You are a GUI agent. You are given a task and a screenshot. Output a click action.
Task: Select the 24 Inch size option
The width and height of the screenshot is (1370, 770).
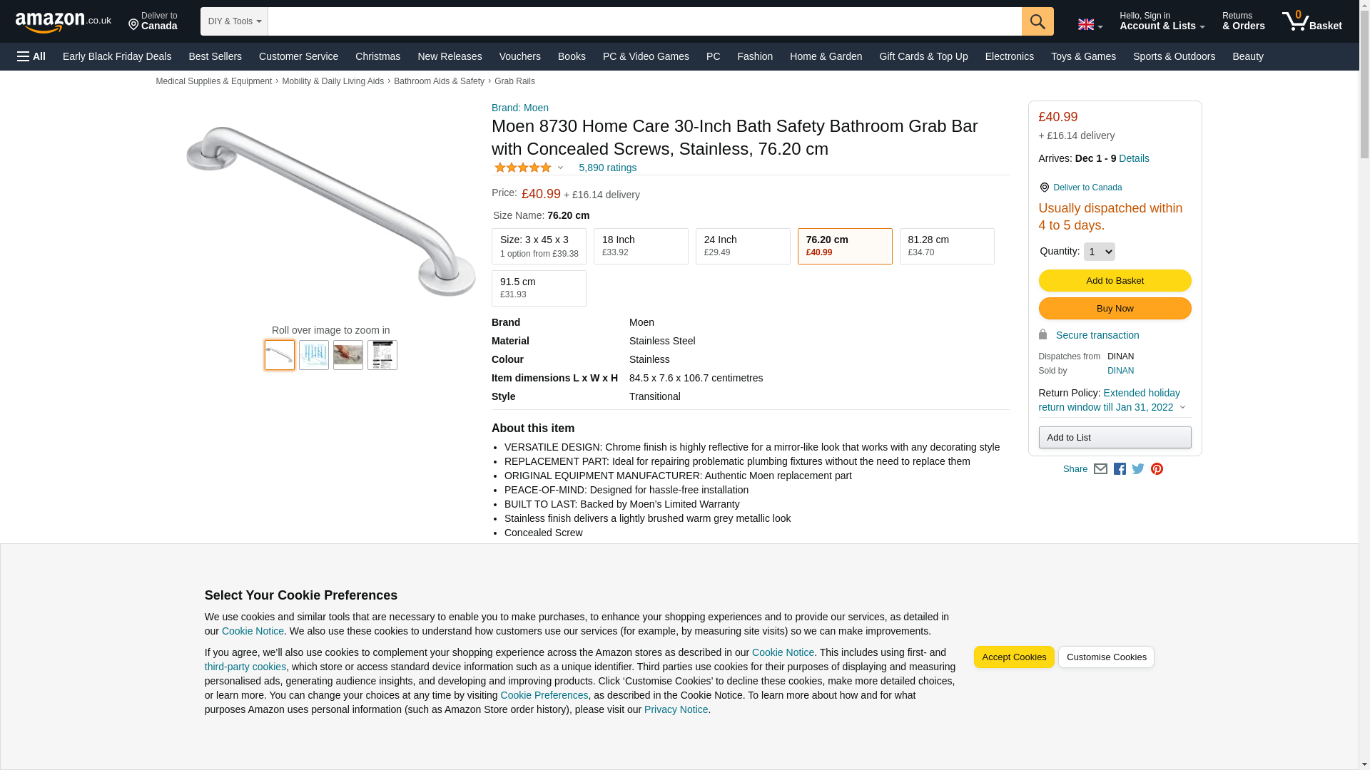[742, 246]
